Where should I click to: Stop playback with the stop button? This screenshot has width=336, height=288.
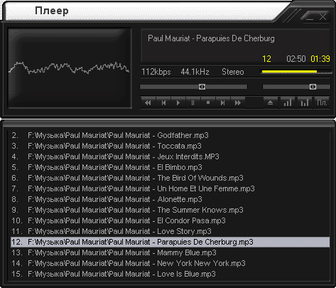(208, 102)
